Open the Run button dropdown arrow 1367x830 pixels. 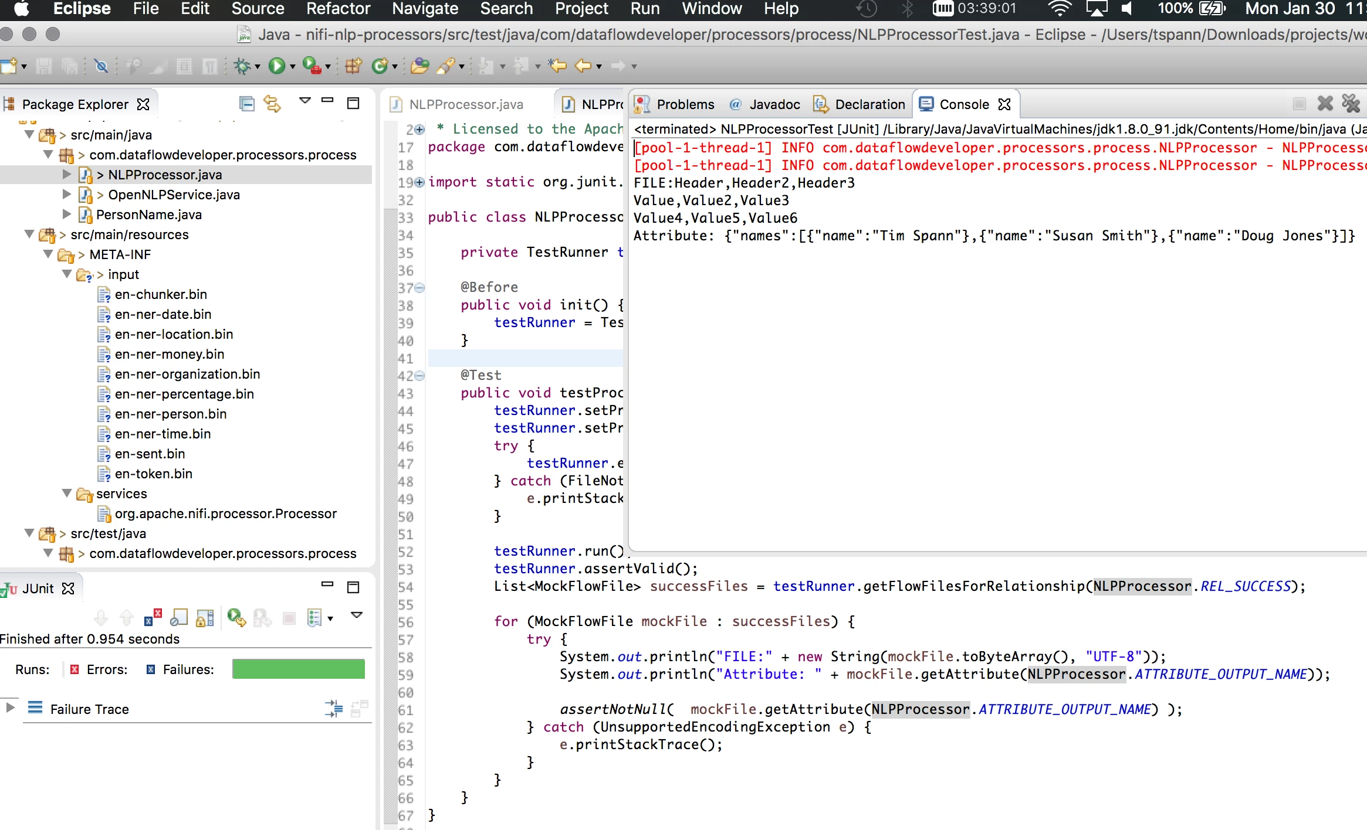coord(292,67)
